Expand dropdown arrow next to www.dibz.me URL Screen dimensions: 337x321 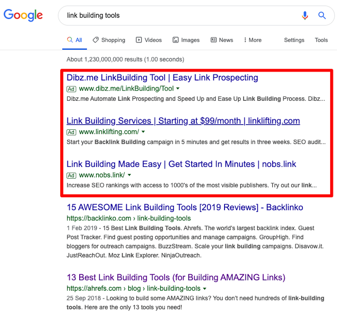[x=178, y=88]
